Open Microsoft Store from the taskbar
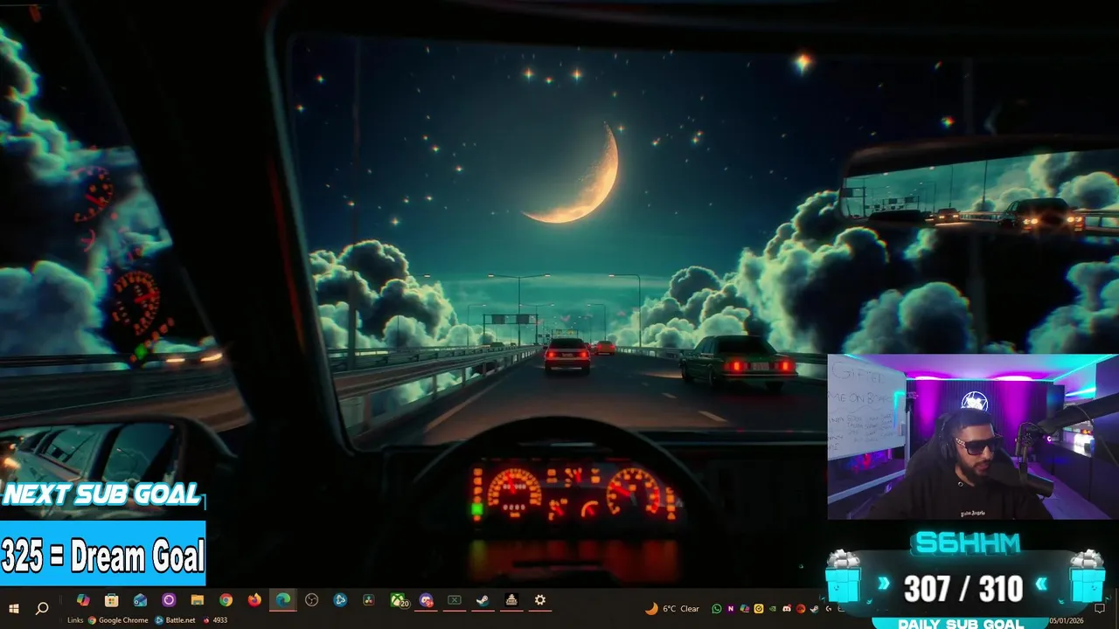Image resolution: width=1119 pixels, height=629 pixels. pos(111,600)
